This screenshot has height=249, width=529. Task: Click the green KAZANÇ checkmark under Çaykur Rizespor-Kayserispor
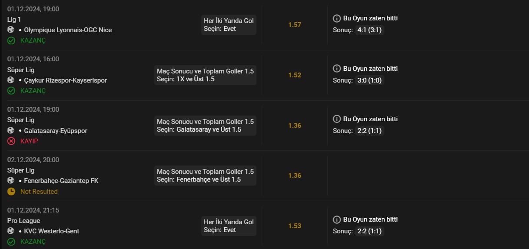11,91
